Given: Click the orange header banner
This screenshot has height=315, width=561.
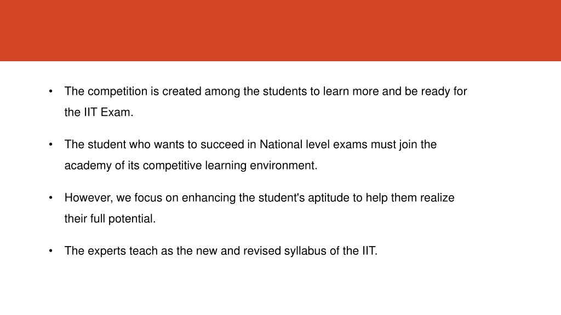Looking at the screenshot, I should (x=280, y=31).
